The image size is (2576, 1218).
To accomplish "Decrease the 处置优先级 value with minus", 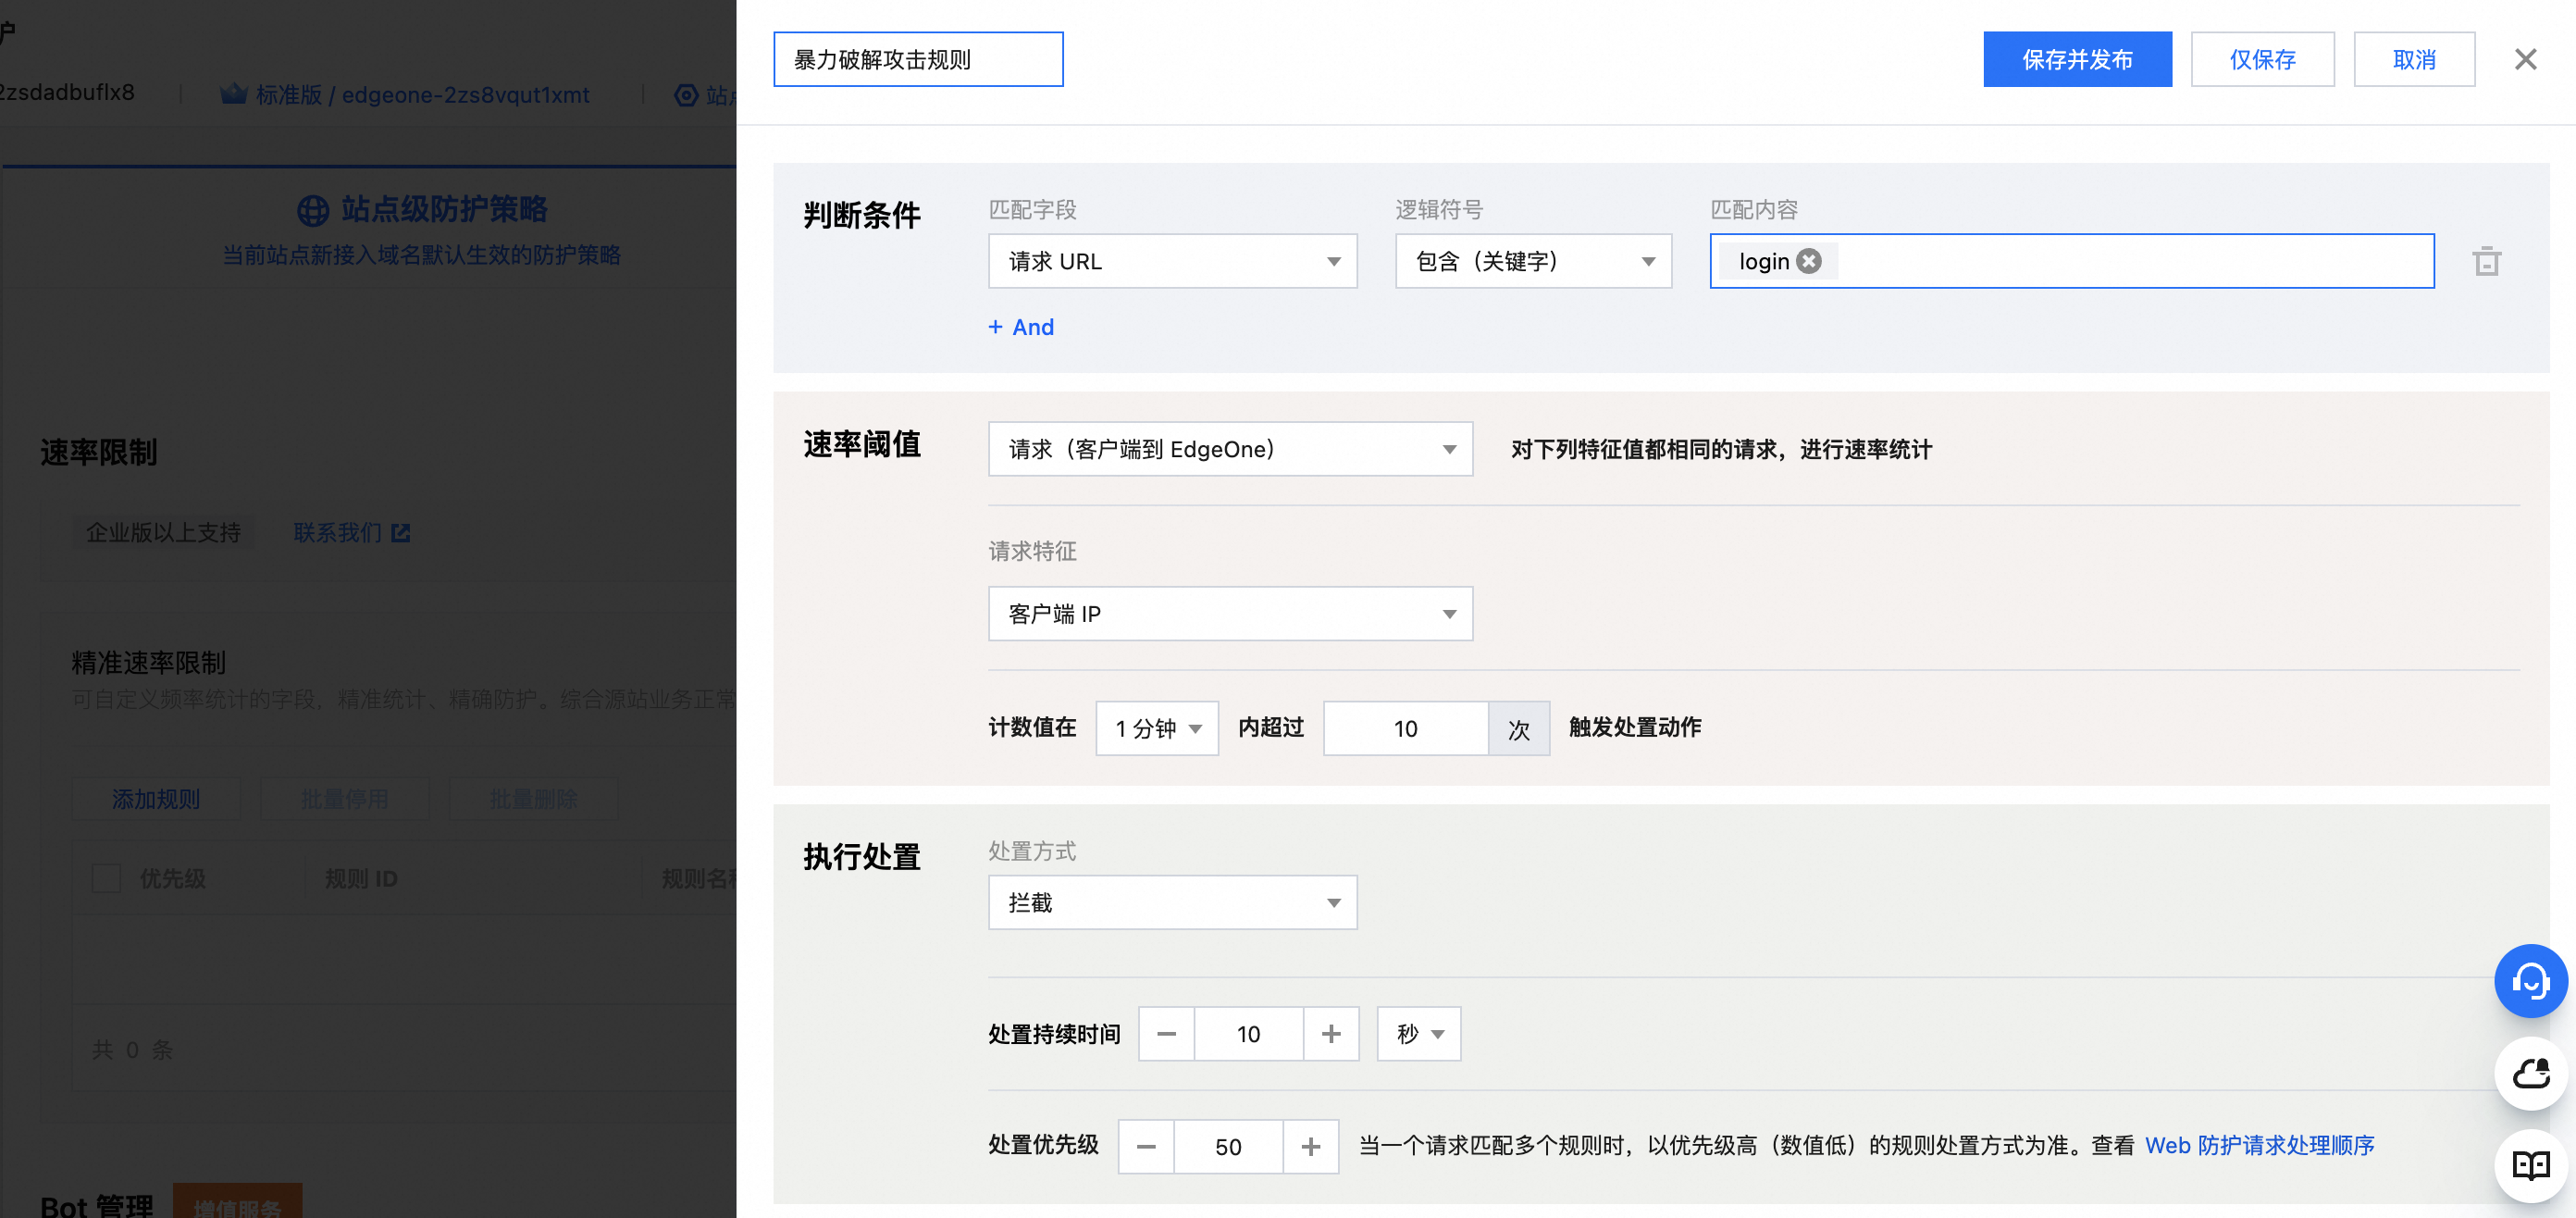I will point(1146,1146).
